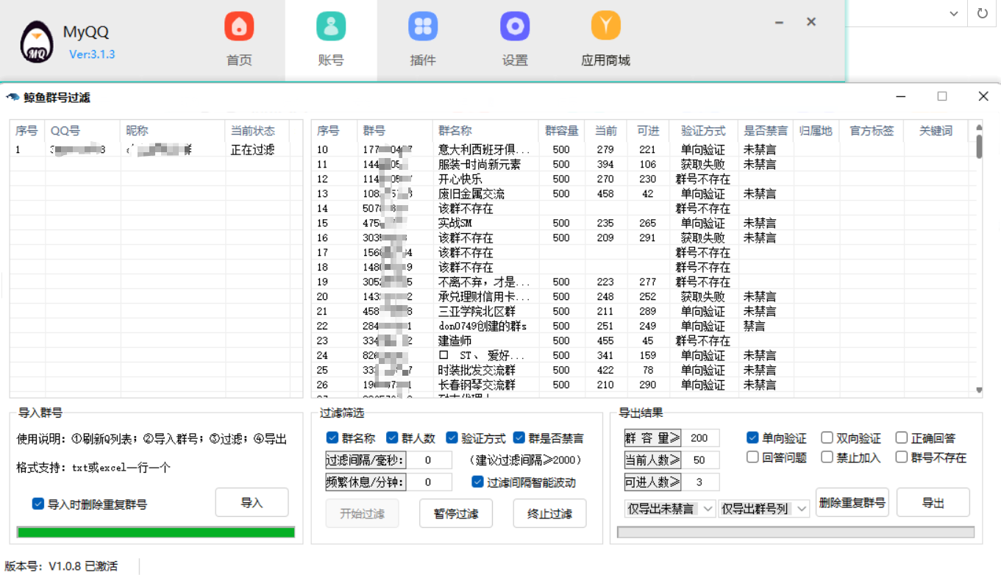Expand the 仅导出群号列 dropdown

pos(763,509)
